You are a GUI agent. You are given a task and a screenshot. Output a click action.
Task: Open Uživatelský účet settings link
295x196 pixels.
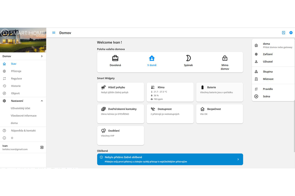coord(21,108)
